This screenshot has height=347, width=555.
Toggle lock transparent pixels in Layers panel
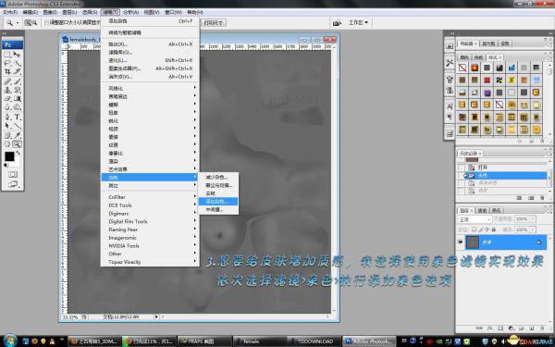(475, 229)
